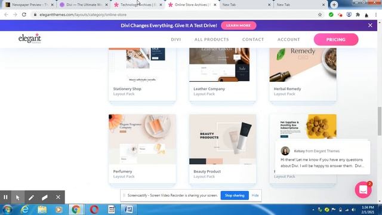Click the Perfumery preview thumbnail

coord(142,139)
